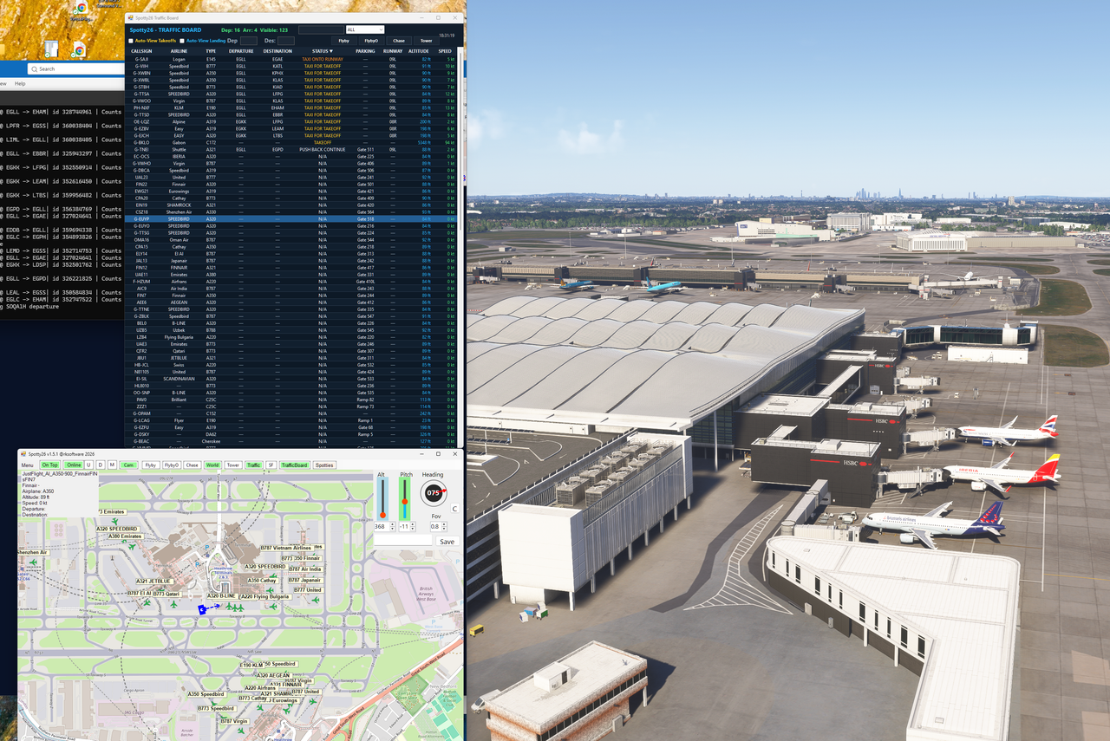Click the Dep filter input box
Viewport: 1110px width, 741px height.
248,41
